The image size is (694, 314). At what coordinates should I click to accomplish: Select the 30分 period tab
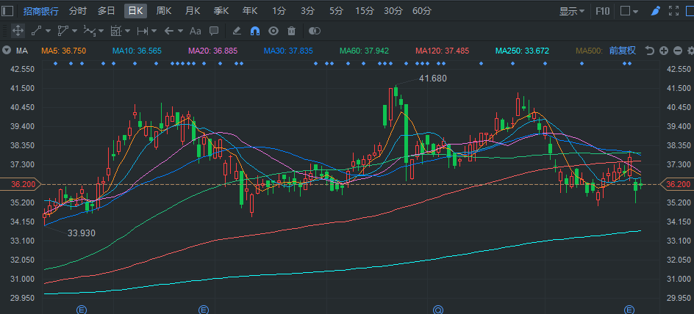click(x=393, y=11)
